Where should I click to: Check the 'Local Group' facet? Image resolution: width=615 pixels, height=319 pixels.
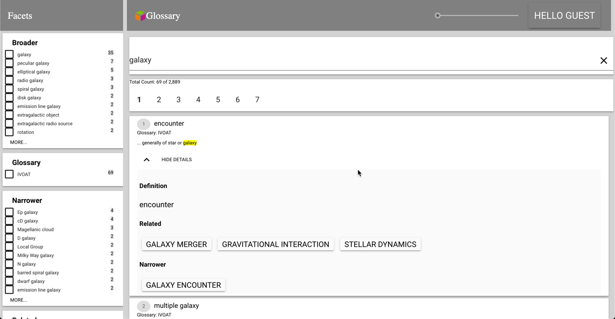[9, 247]
